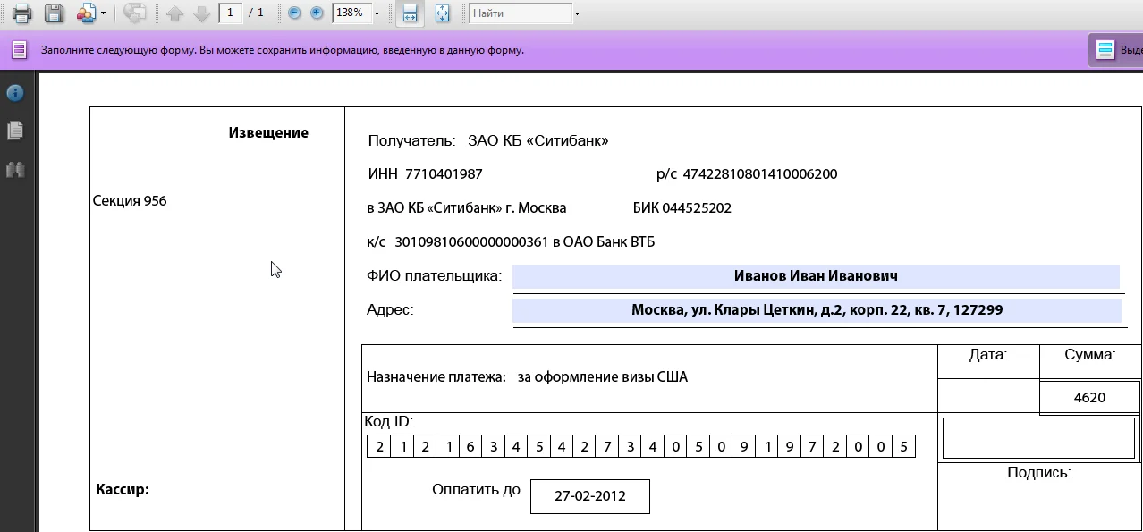1143x532 pixels.
Task: Open the binoculars search panel
Action: pos(15,169)
